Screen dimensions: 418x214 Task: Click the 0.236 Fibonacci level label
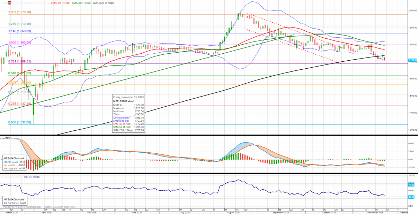[20, 104]
